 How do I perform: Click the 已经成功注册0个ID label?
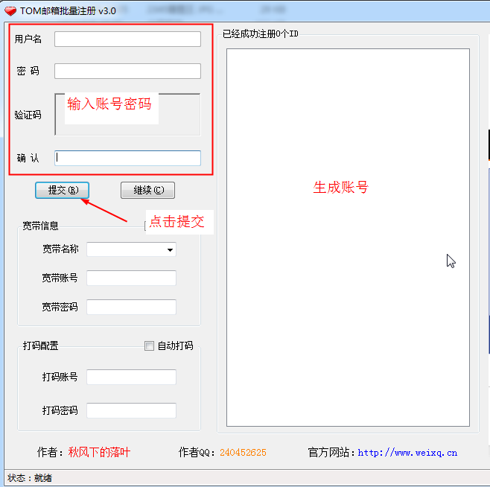261,34
